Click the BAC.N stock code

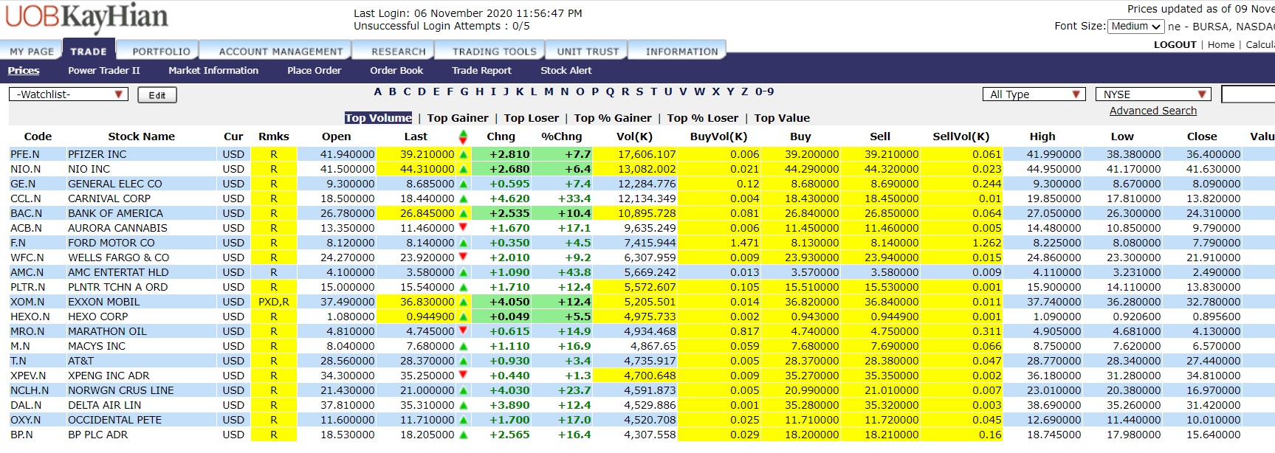click(x=26, y=213)
